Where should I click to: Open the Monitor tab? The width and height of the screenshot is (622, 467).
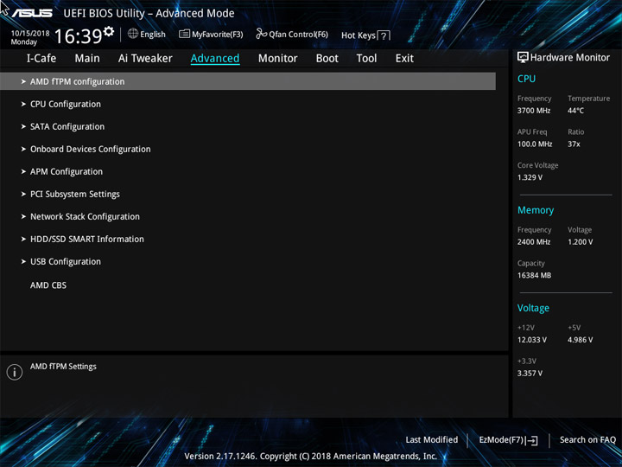[277, 59]
